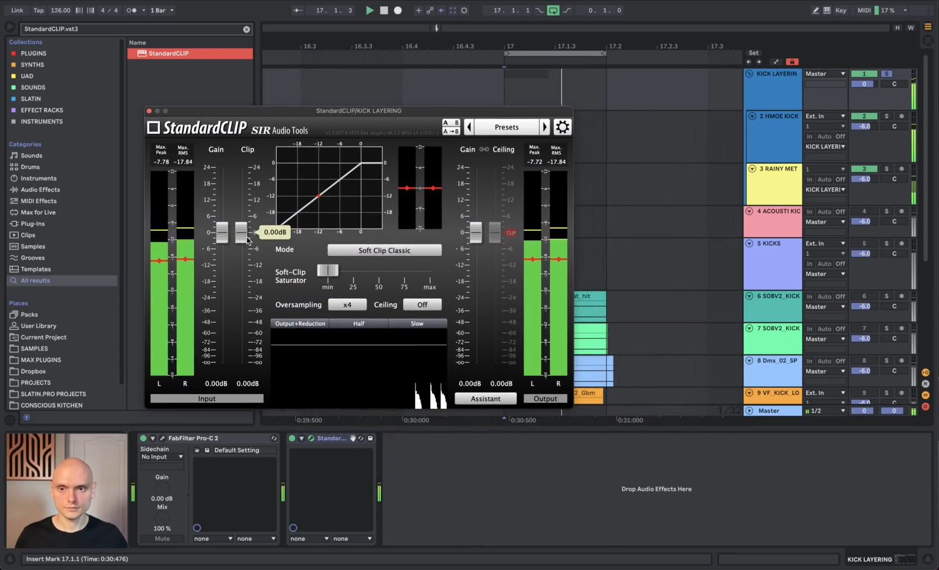Click the Soft Clip Classic mode button

pyautogui.click(x=384, y=250)
